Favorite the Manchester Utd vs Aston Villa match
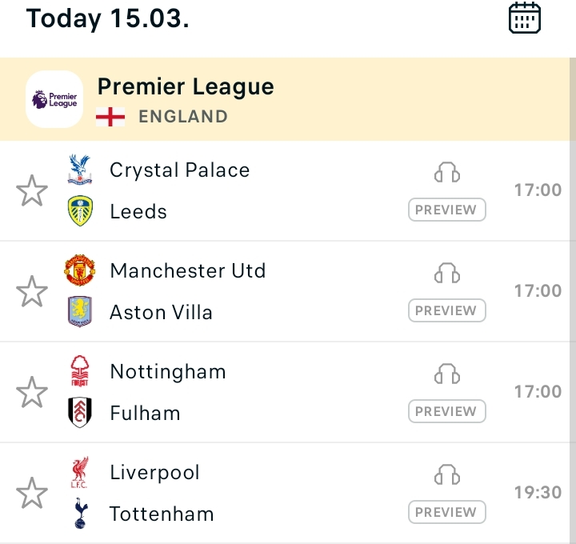 coord(32,291)
